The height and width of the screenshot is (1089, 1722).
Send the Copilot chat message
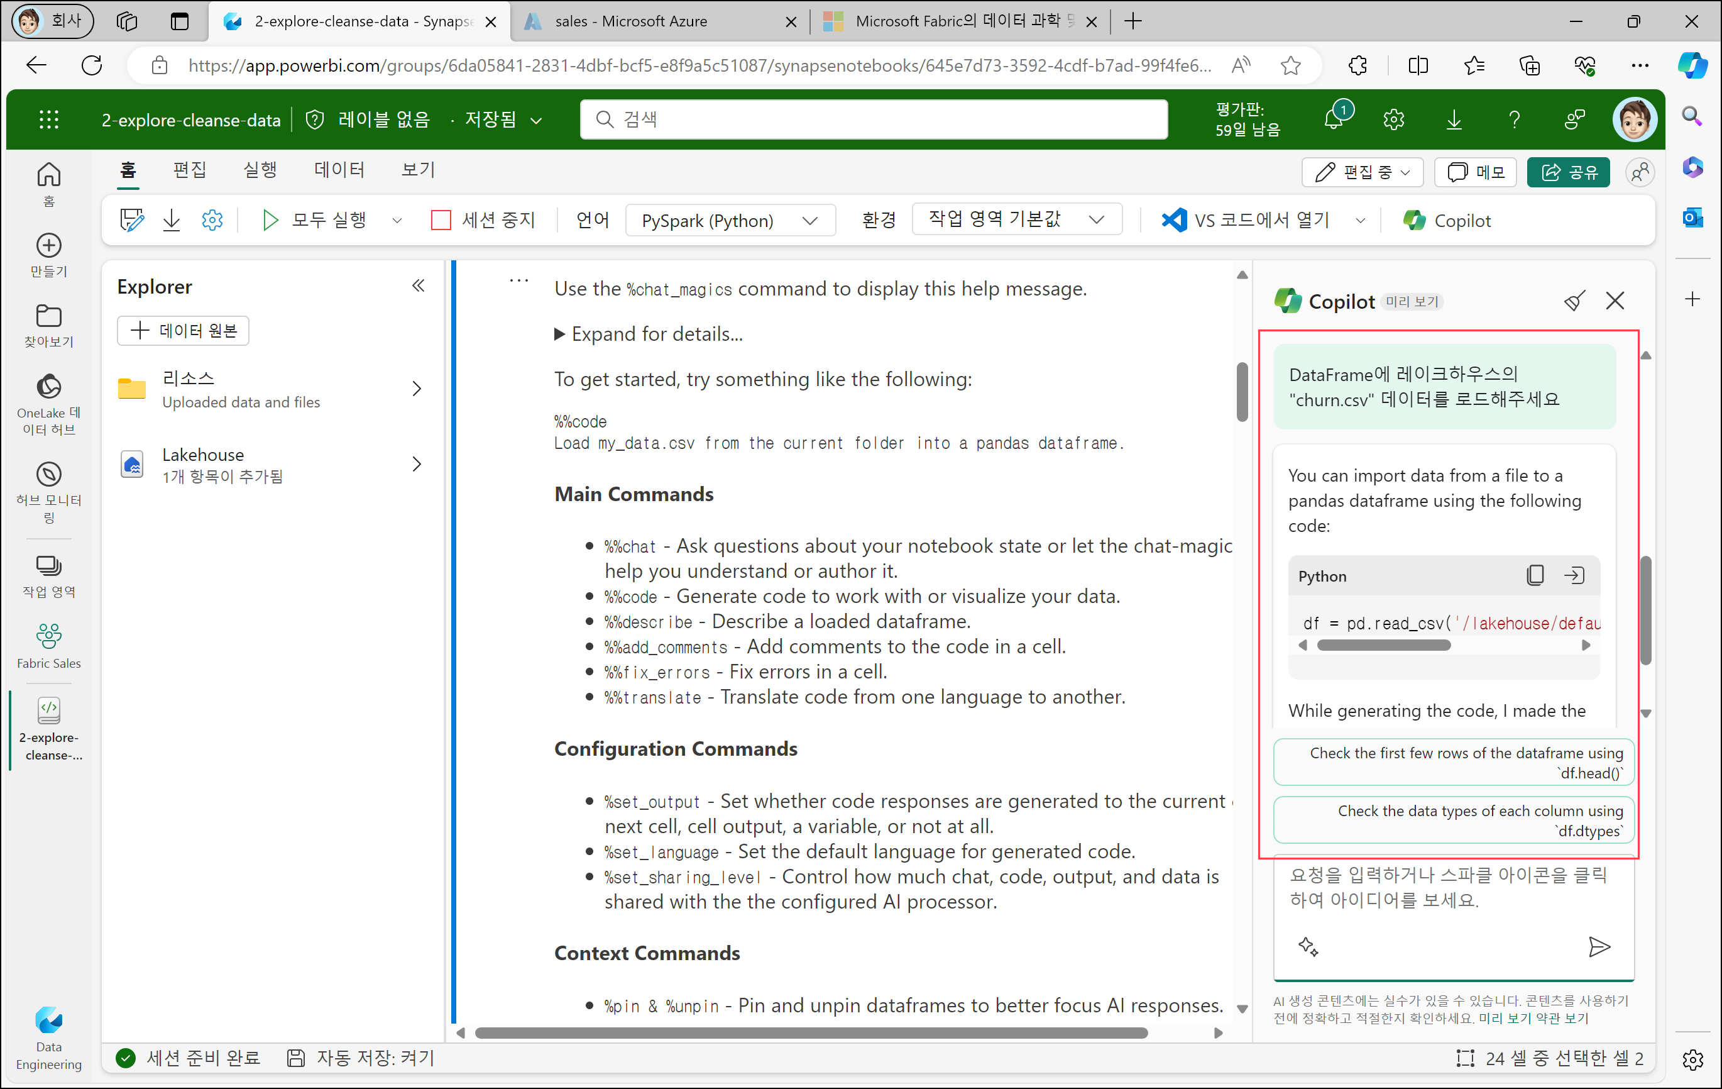pos(1599,947)
